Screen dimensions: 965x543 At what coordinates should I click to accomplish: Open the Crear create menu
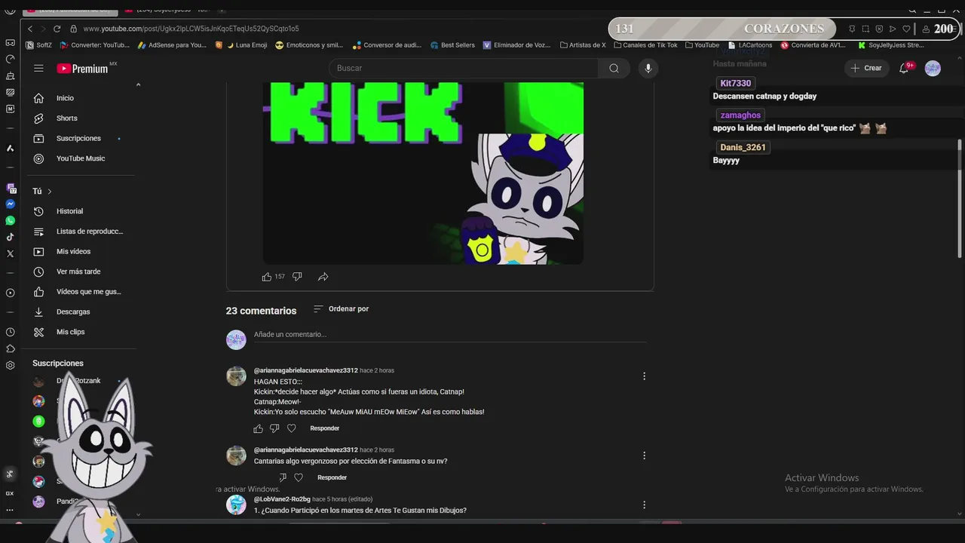click(x=866, y=68)
